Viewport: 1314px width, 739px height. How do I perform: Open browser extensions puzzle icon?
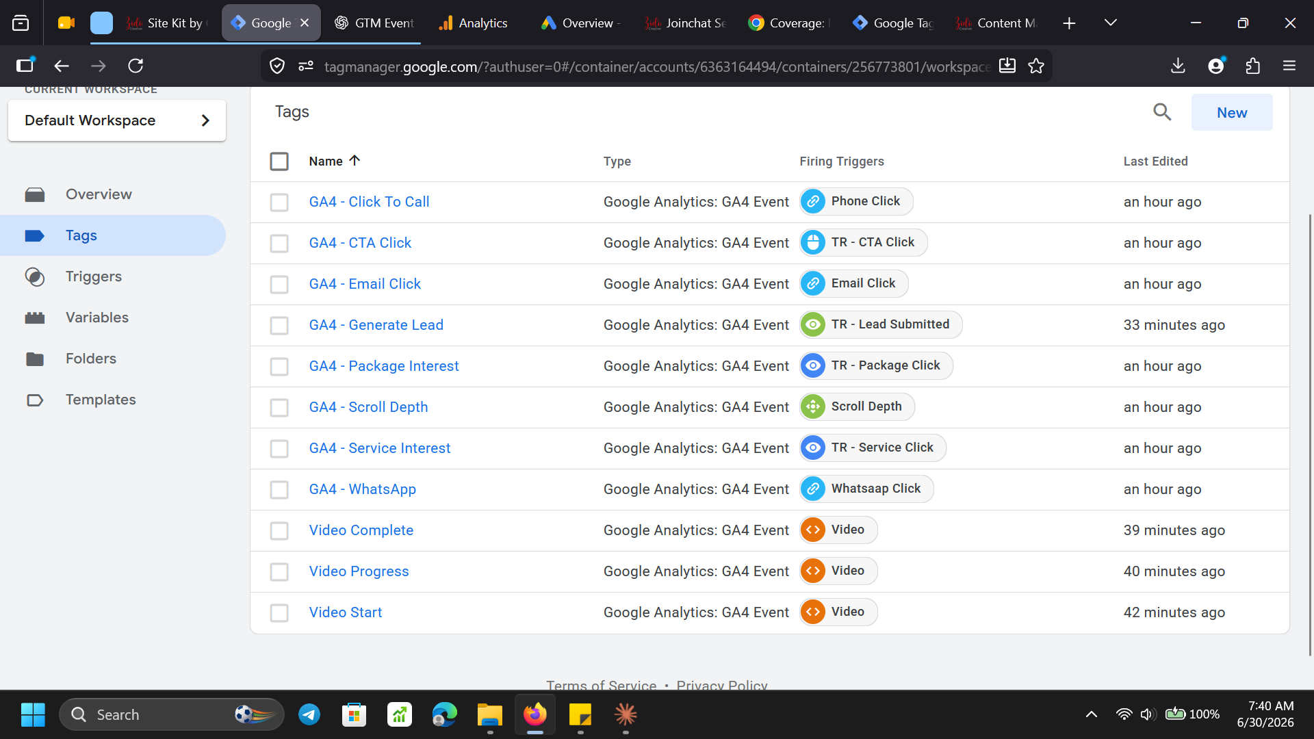point(1252,66)
